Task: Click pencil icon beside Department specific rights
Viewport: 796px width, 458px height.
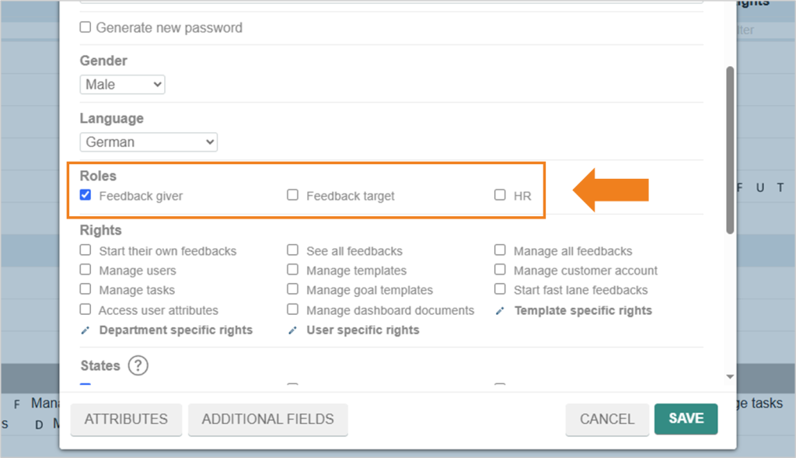Action: [x=86, y=330]
